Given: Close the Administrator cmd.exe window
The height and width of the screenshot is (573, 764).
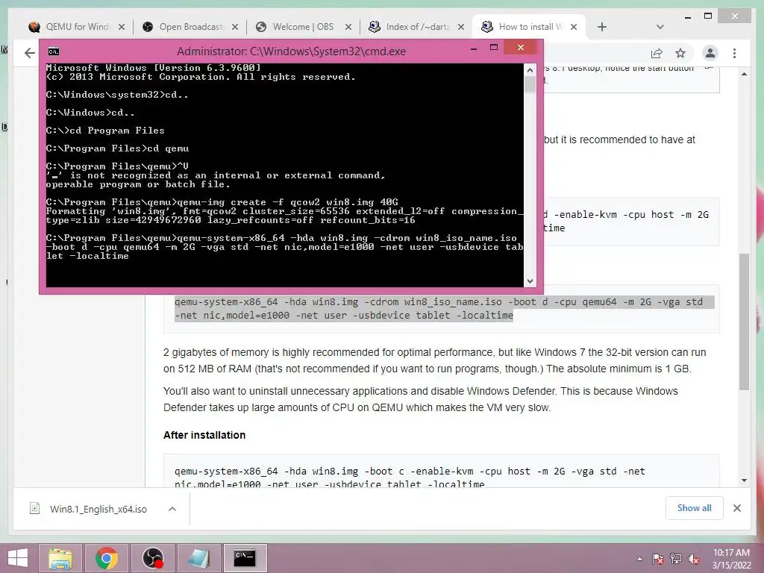Looking at the screenshot, I should point(520,47).
